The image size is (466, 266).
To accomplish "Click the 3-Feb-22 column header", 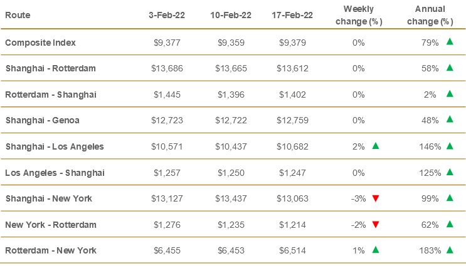I will click(167, 16).
